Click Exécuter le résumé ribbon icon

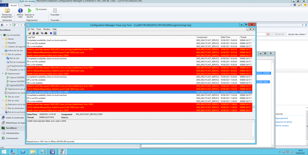(x=30, y=13)
